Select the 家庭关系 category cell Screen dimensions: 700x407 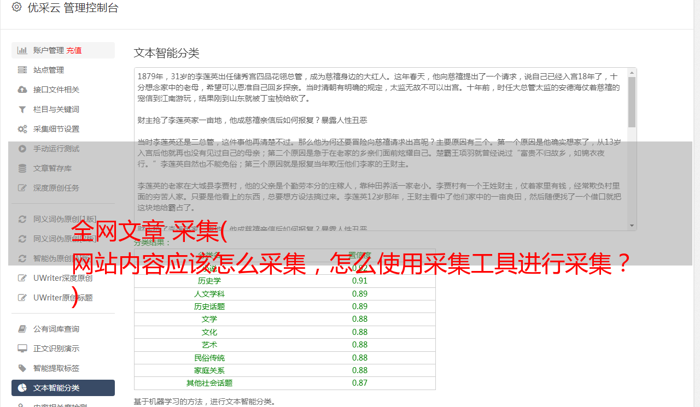(x=209, y=370)
